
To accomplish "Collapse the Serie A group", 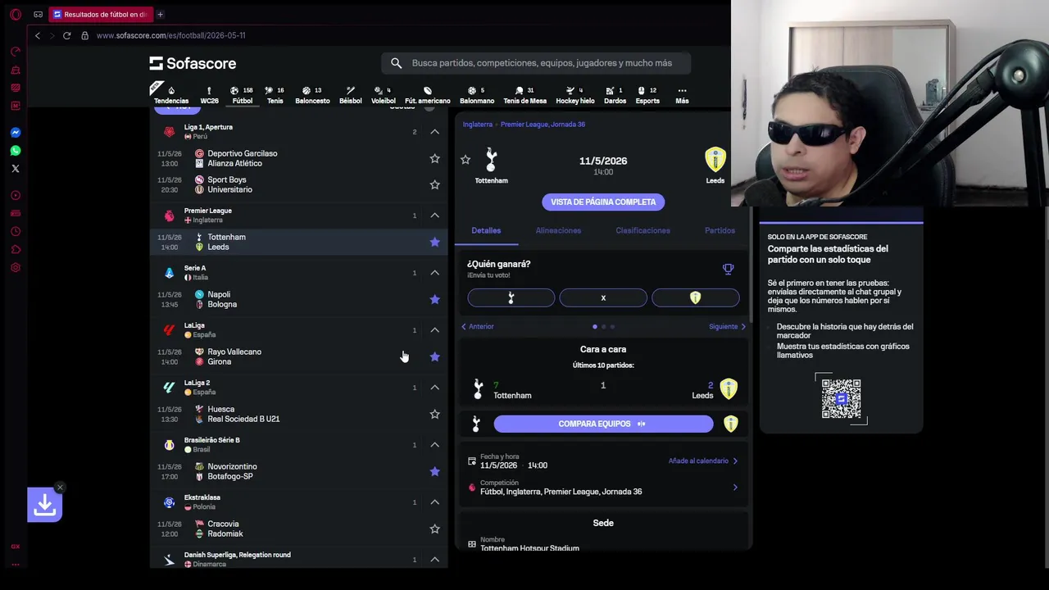I will [x=435, y=273].
